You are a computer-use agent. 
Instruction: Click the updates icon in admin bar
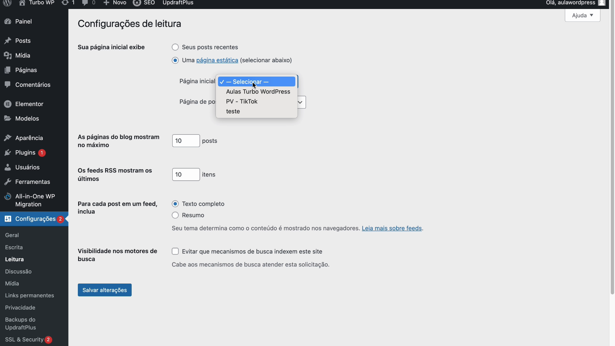[x=65, y=3]
